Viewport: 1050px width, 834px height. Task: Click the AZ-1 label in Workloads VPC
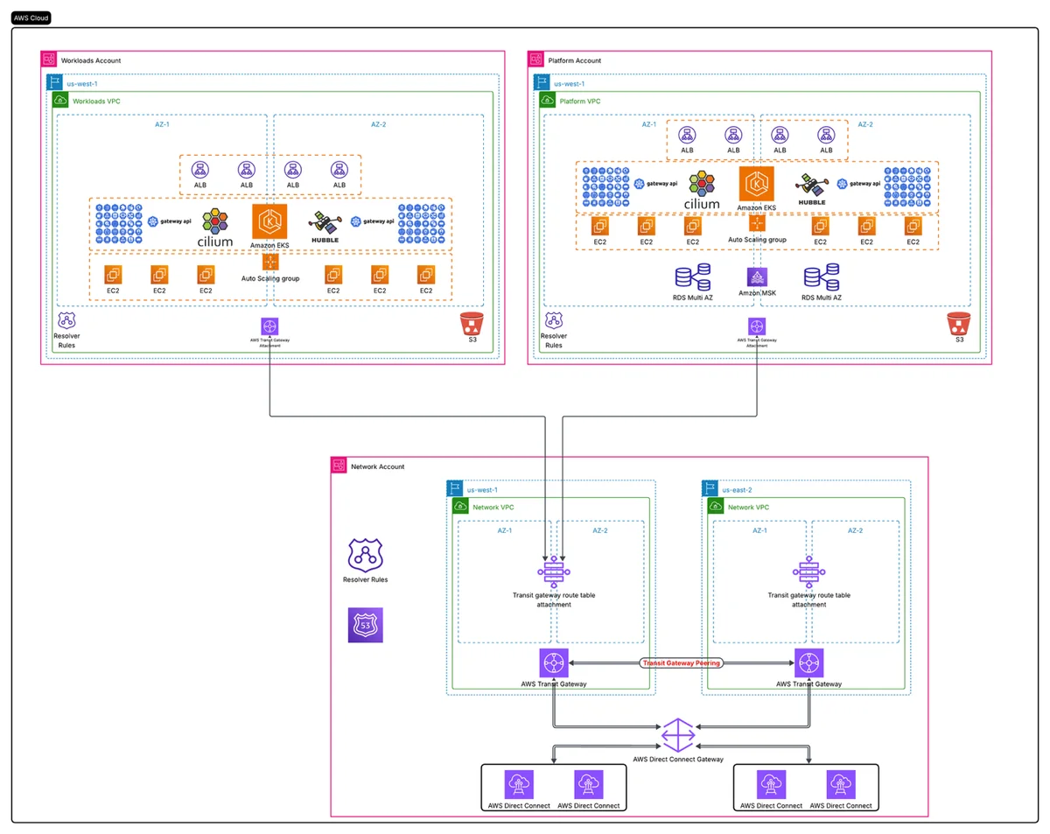click(x=162, y=124)
